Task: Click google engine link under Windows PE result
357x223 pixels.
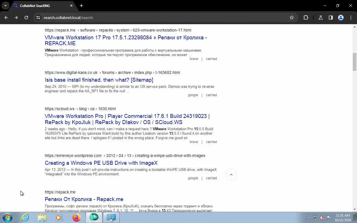Action: (193, 178)
